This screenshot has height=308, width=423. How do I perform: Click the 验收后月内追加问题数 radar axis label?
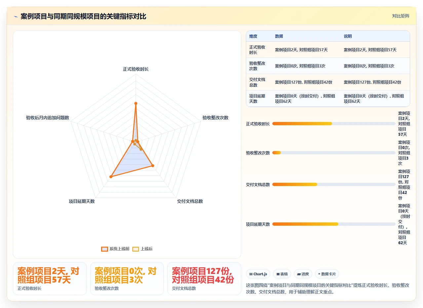pos(48,118)
